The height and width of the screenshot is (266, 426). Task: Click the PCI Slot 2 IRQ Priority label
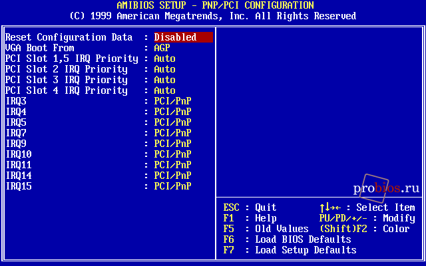(67, 69)
